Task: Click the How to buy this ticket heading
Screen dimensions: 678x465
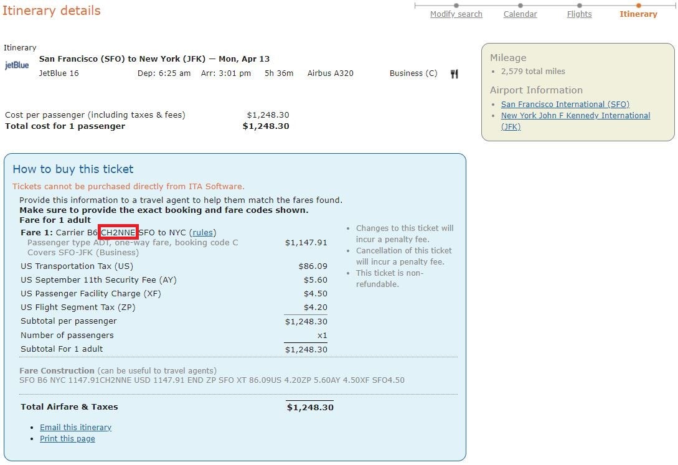Action: [x=73, y=169]
